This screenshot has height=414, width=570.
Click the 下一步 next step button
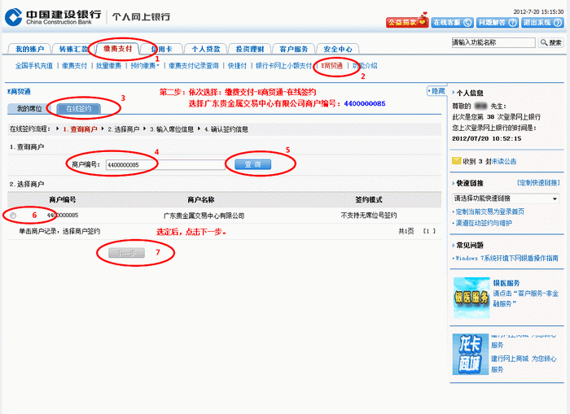(128, 252)
